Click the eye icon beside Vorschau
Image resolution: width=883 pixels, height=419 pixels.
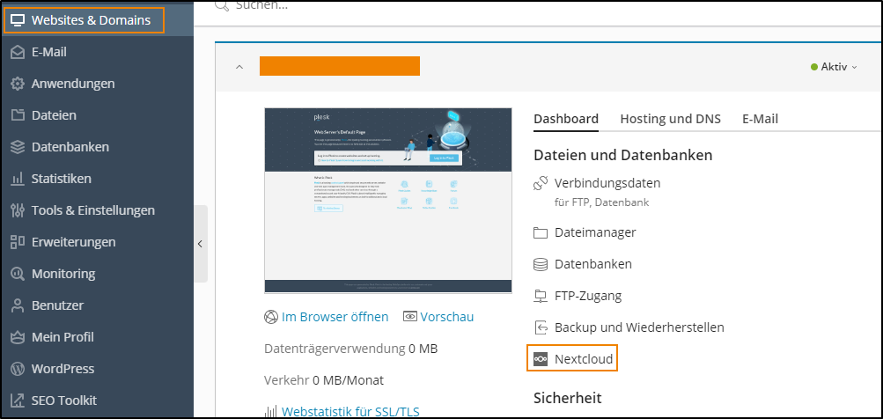point(410,317)
